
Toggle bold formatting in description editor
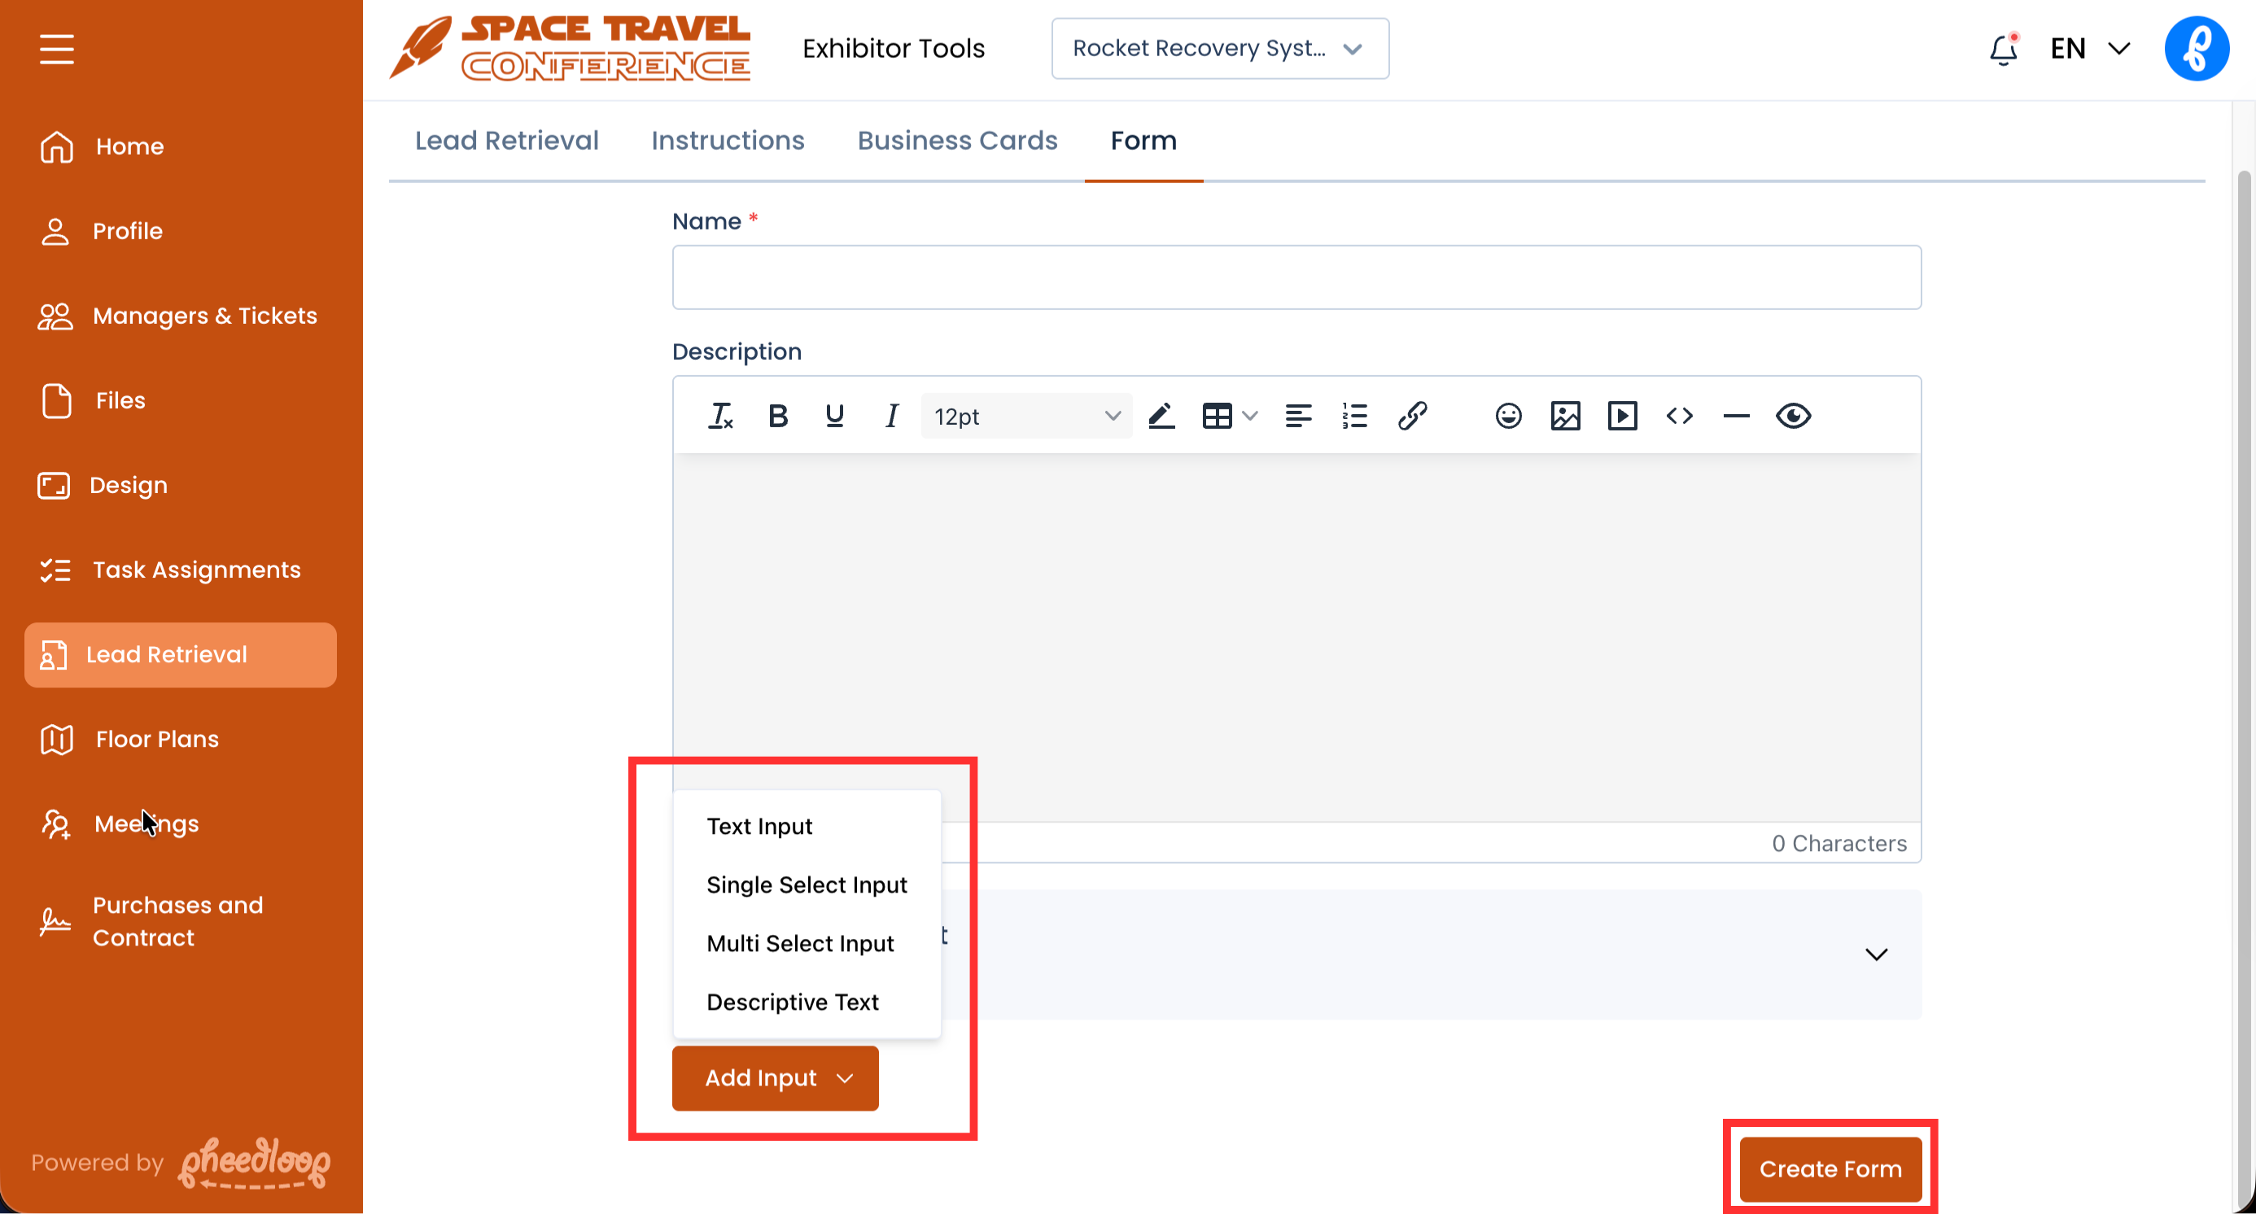[x=776, y=416]
